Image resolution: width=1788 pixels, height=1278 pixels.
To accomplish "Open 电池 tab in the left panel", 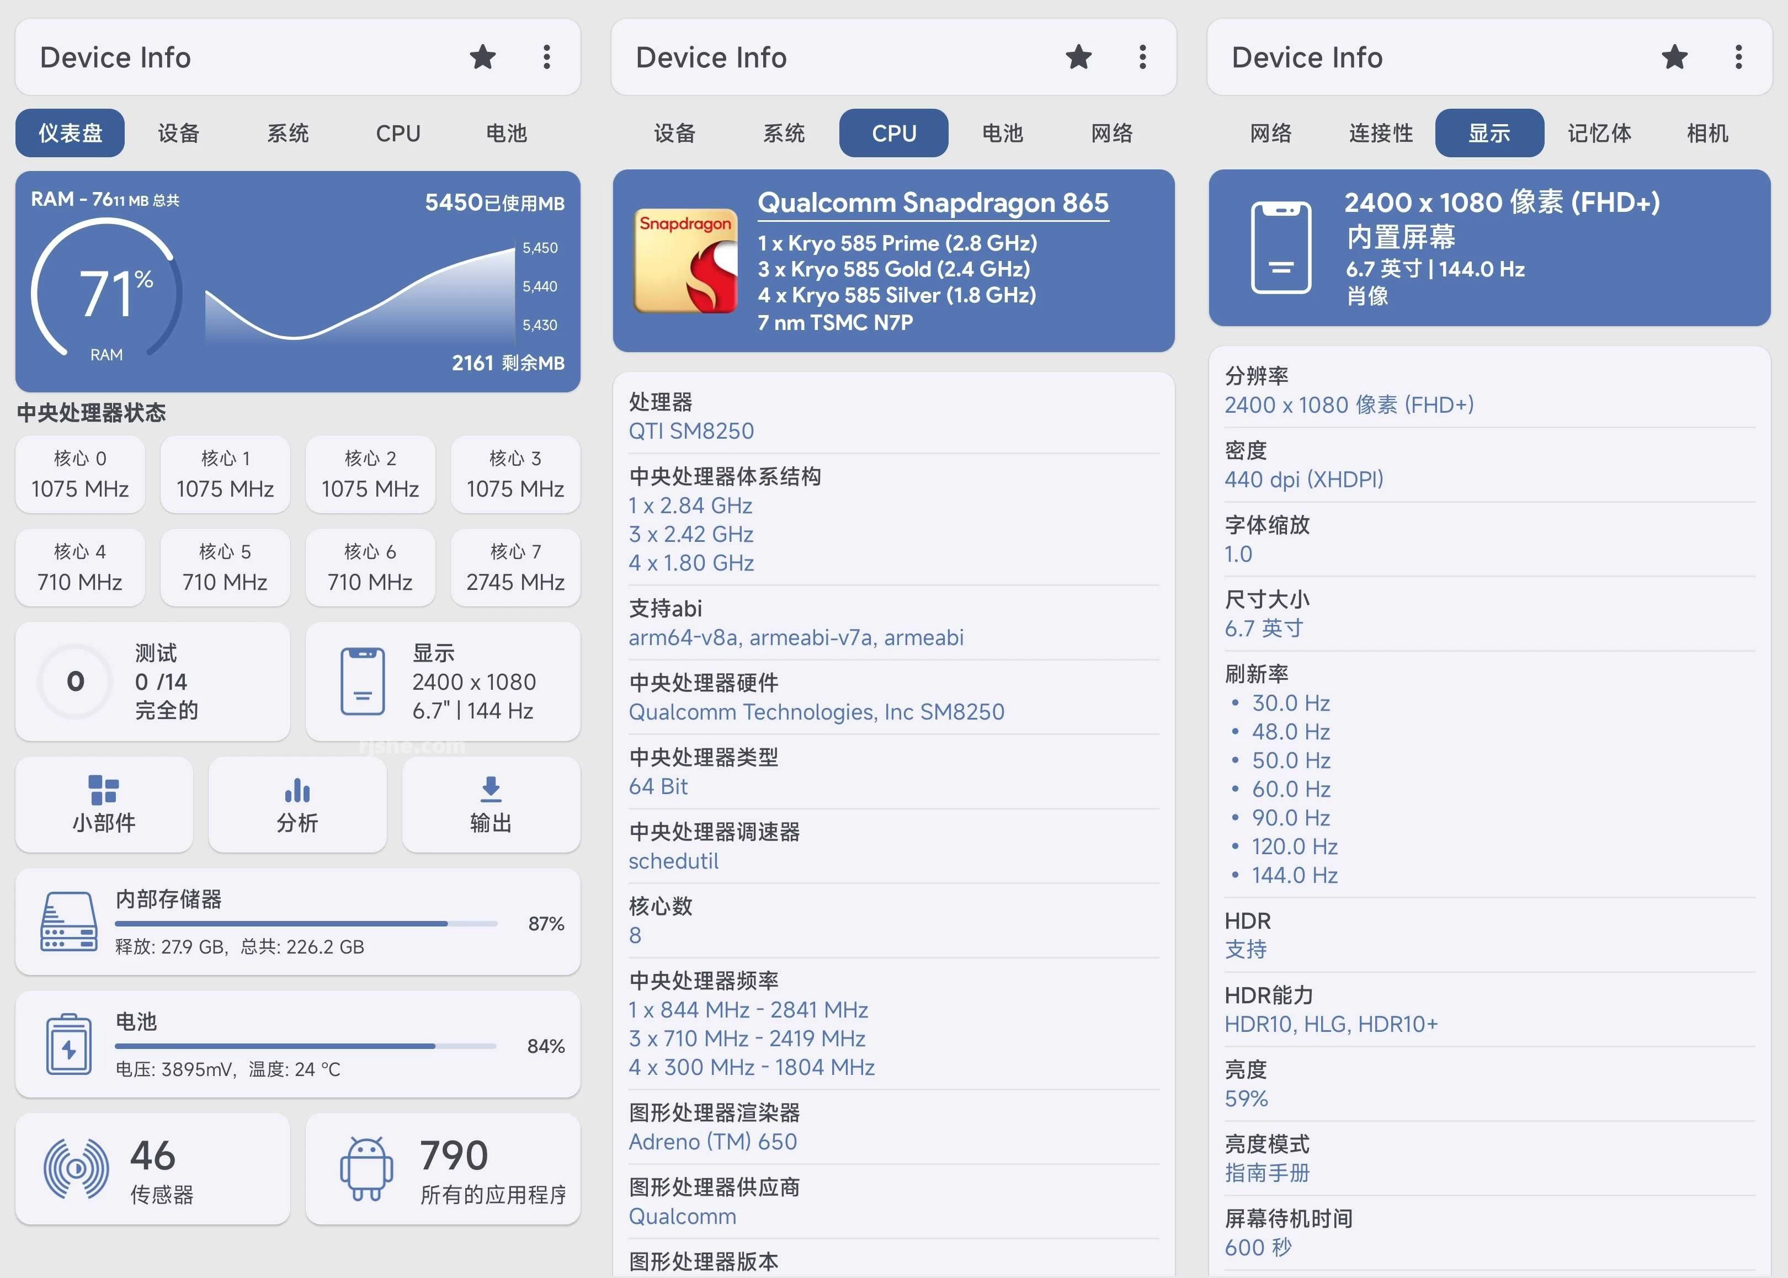I will click(506, 133).
